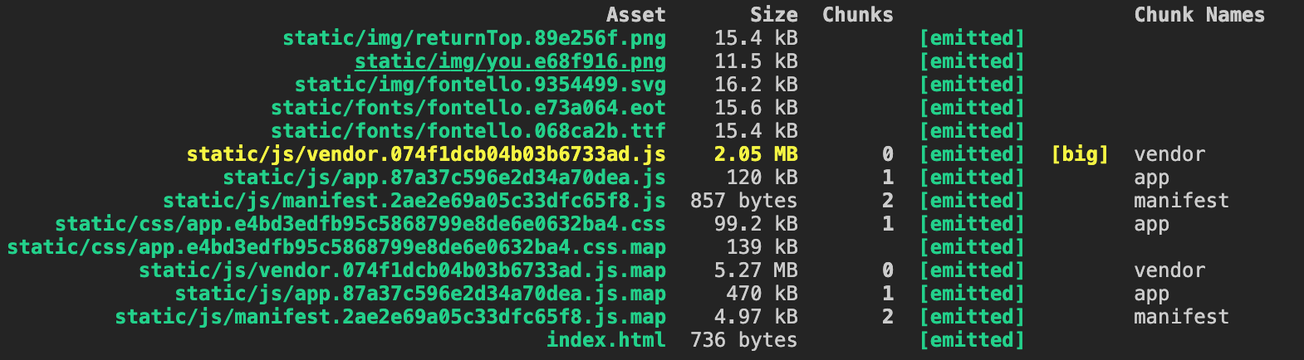Click the [emitted] status on the index.html row
Viewport: 1304px width, 360px height.
[x=972, y=340]
